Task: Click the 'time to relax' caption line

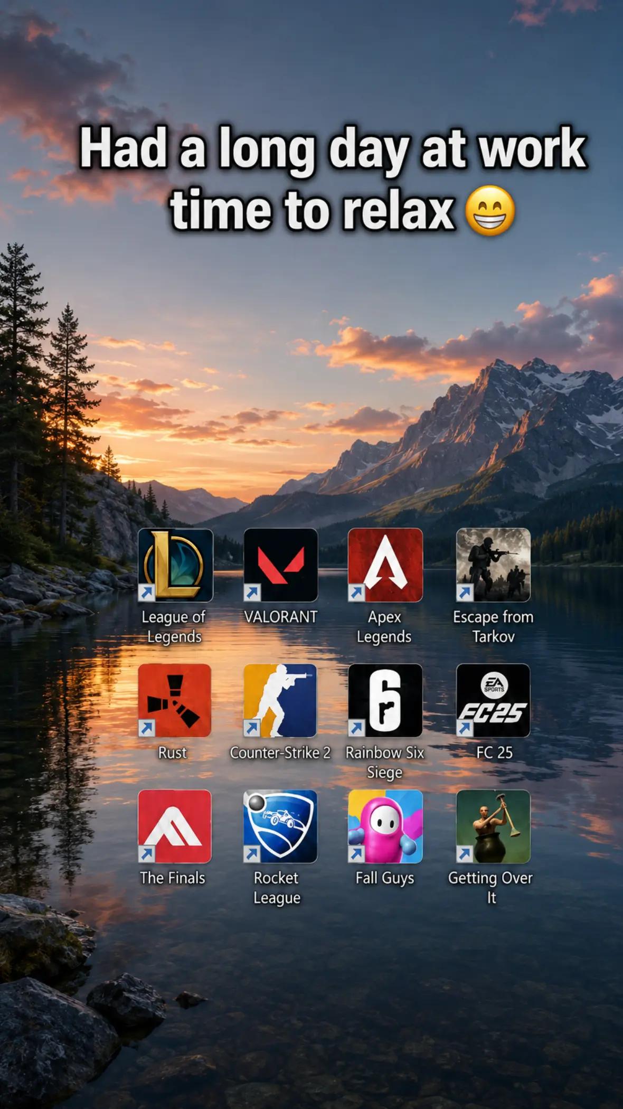Action: [312, 210]
